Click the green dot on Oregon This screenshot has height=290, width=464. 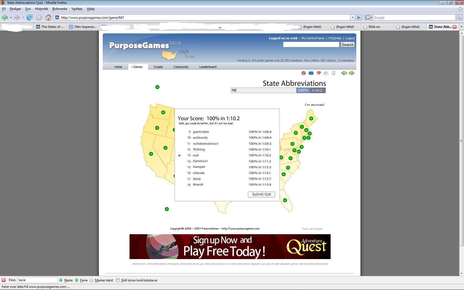157,128
